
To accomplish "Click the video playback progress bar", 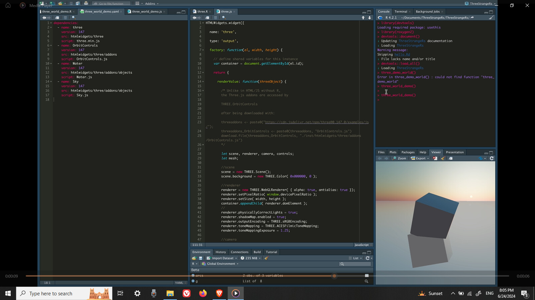I will (267, 276).
